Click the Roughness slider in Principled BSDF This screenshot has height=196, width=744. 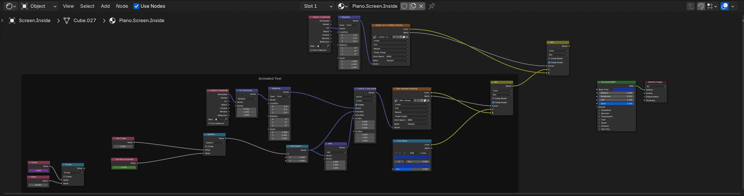[616, 96]
